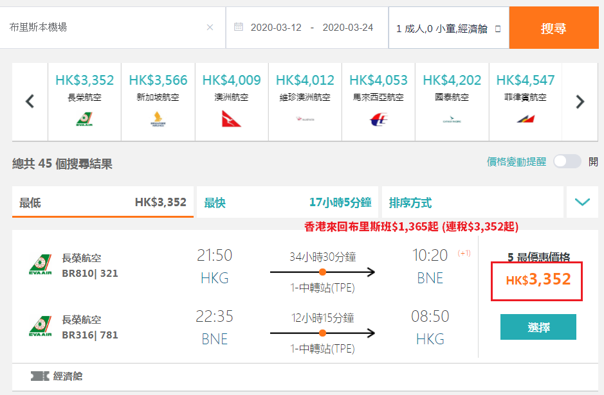
Task: Select the Philippine Airlines logo
Action: tap(526, 119)
